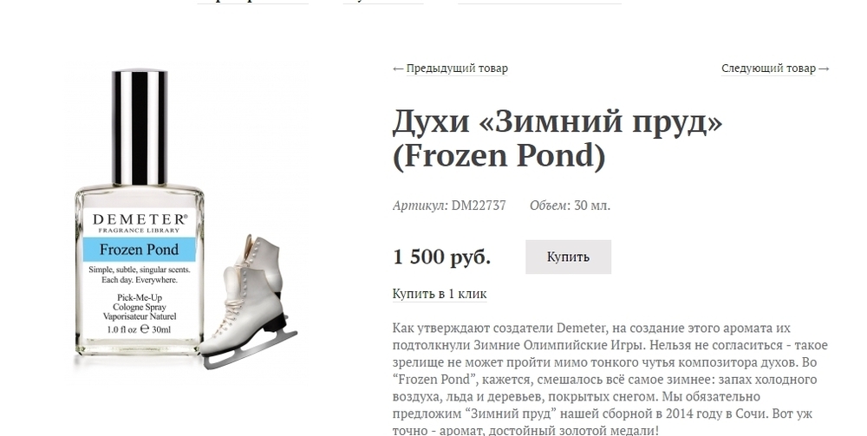Click the left arrow before Предыдущий товар

(398, 69)
